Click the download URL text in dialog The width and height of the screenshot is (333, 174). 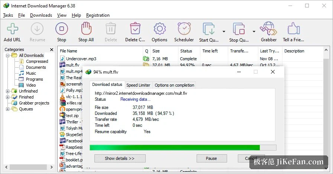click(141, 93)
